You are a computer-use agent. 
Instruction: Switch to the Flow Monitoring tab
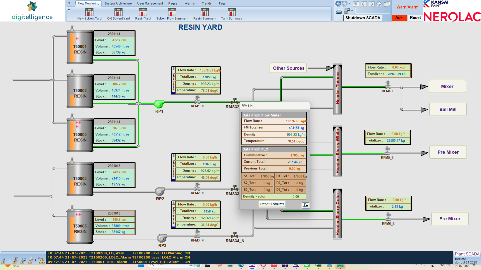click(x=88, y=3)
